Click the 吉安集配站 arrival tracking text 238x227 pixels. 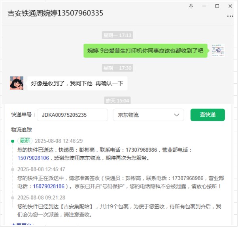(x=119, y=211)
